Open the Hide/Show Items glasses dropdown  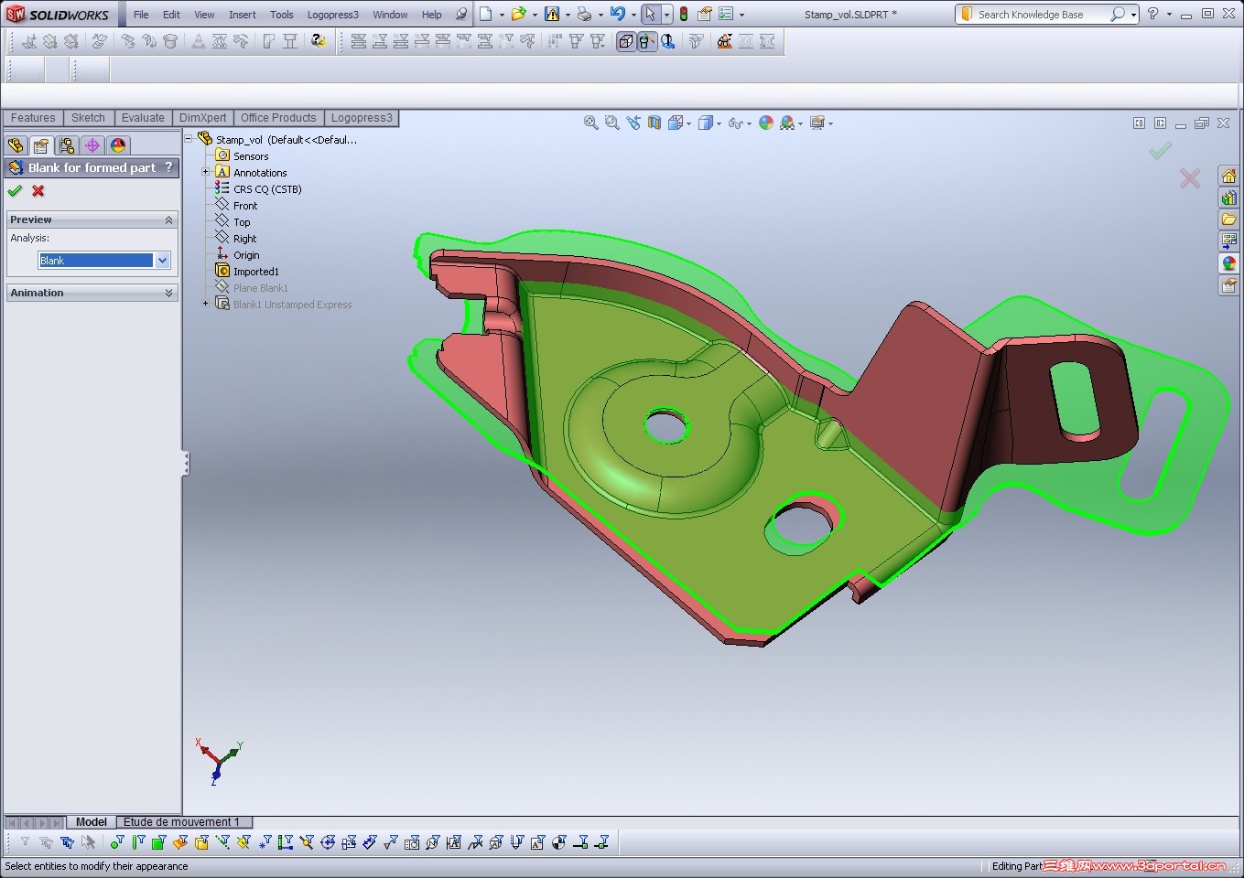click(749, 123)
